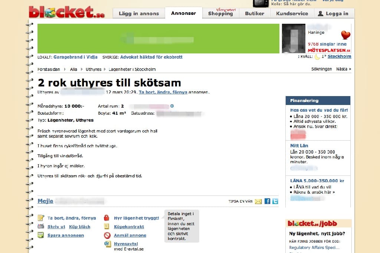
Task: Open the Lägg in annons tab
Action: [139, 14]
